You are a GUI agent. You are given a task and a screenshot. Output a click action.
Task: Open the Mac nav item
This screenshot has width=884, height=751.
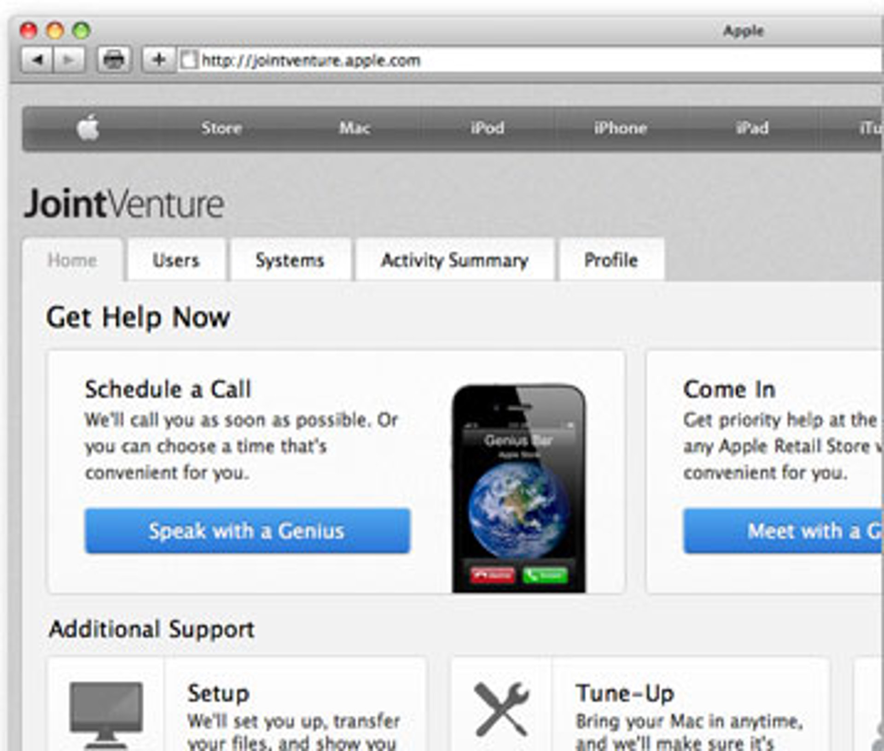pyautogui.click(x=355, y=128)
